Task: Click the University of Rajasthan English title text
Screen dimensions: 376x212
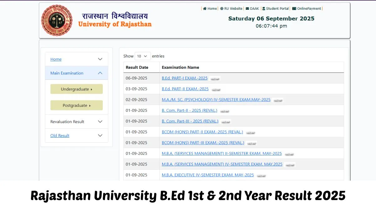Action: click(115, 24)
